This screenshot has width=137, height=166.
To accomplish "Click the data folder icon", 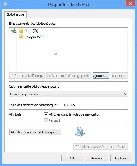I will pos(21,30).
